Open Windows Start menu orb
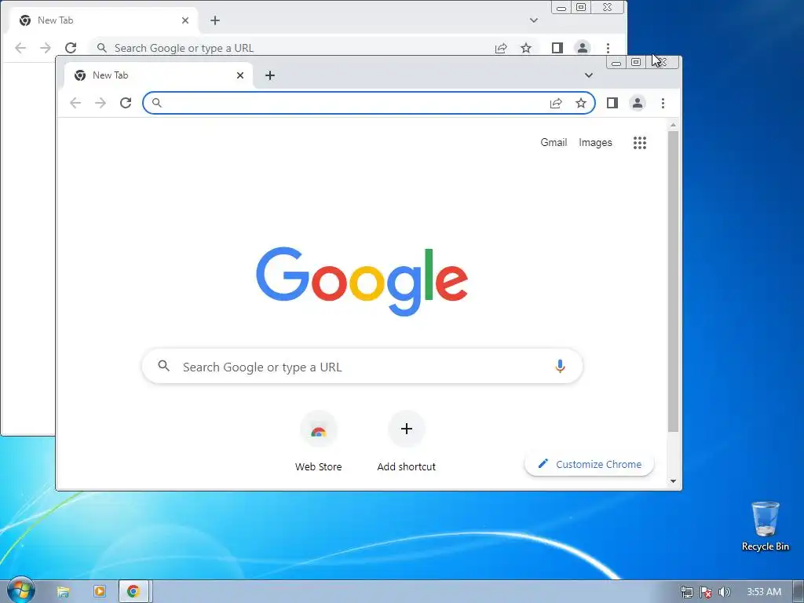This screenshot has width=804, height=603. [x=20, y=590]
